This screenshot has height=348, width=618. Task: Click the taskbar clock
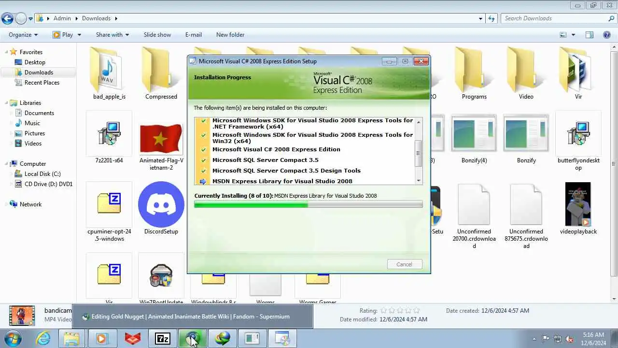tap(593, 339)
